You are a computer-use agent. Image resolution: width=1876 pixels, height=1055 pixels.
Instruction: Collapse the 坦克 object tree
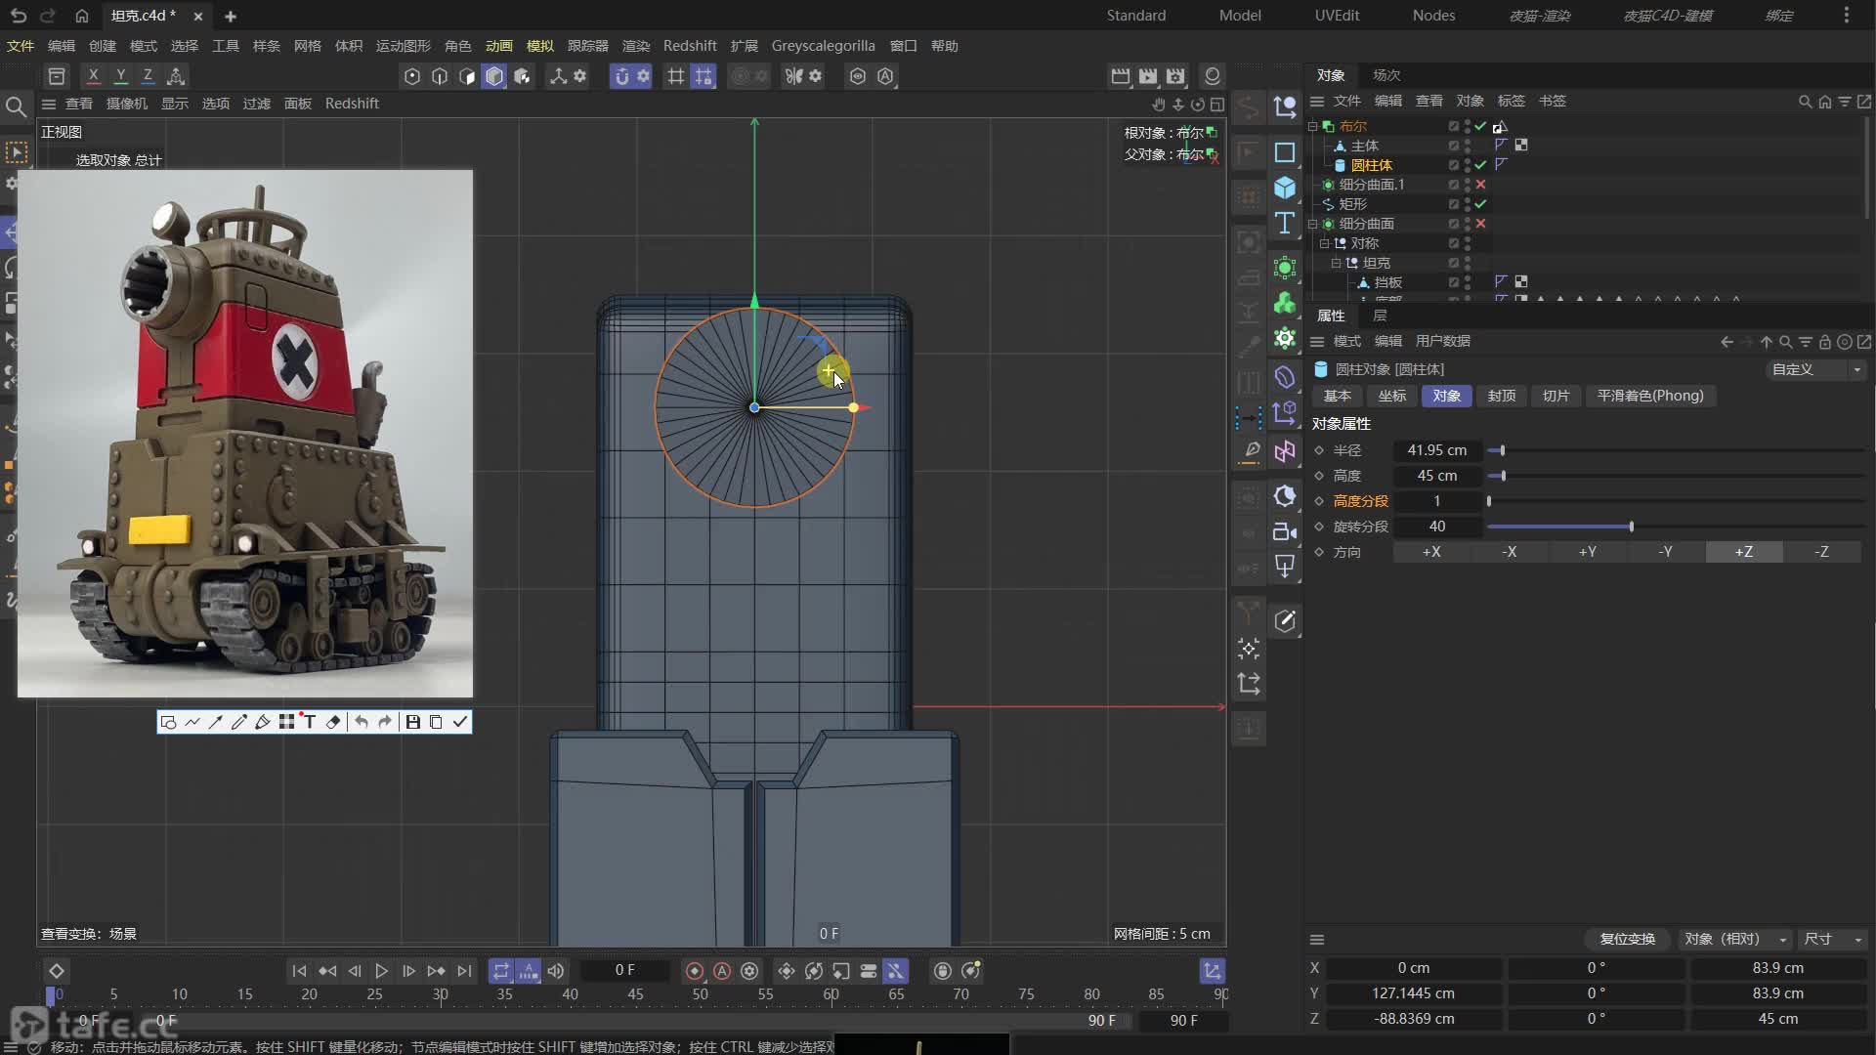(x=1336, y=263)
